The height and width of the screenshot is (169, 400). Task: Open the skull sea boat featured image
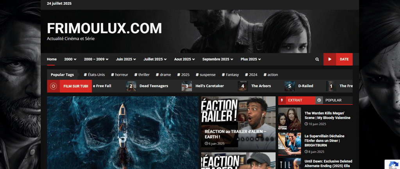pyautogui.click(x=123, y=133)
